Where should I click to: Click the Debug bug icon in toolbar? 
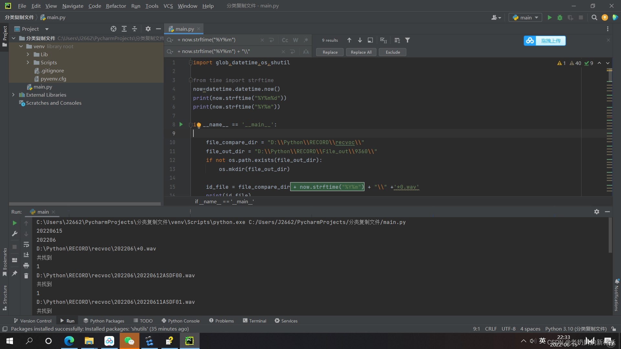[x=560, y=17]
